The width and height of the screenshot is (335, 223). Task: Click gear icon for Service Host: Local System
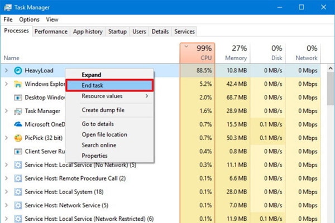point(18,192)
